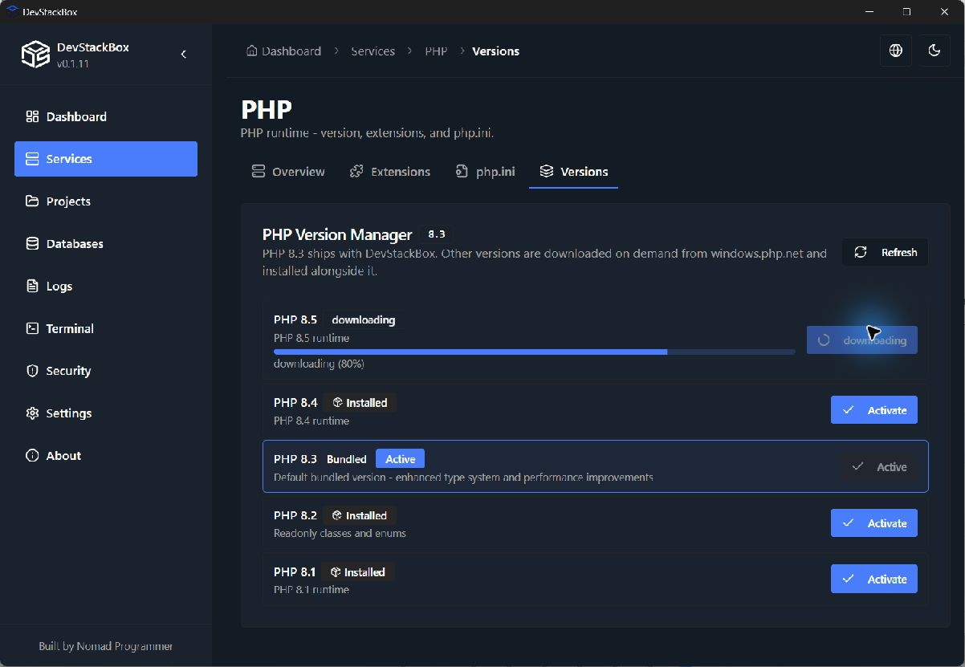The width and height of the screenshot is (965, 667).
Task: Click the 'Readonly classes and enums' description
Action: tap(340, 533)
